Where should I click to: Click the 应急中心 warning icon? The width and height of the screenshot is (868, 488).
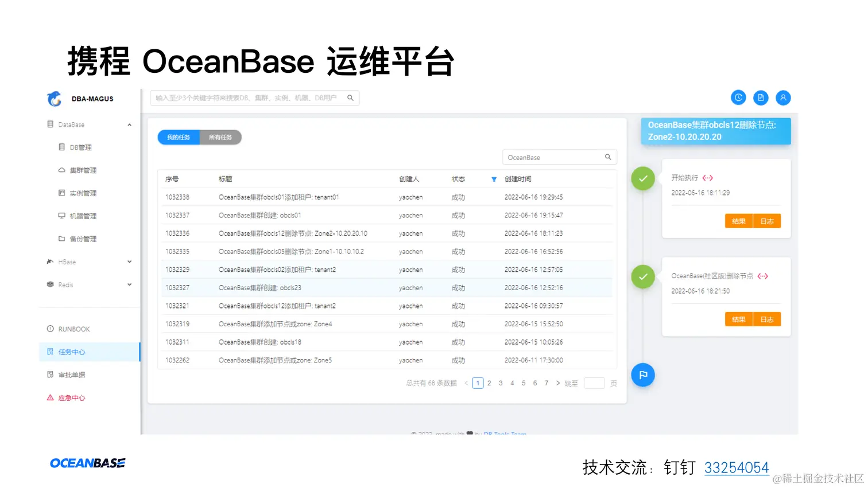(51, 397)
